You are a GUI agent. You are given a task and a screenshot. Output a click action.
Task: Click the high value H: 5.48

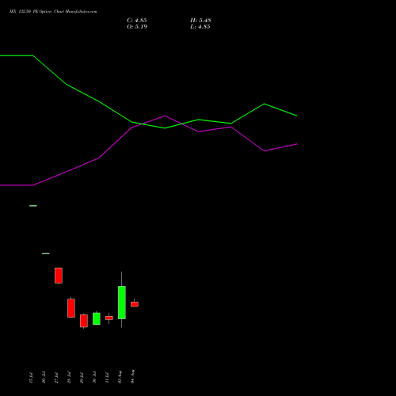tap(200, 21)
